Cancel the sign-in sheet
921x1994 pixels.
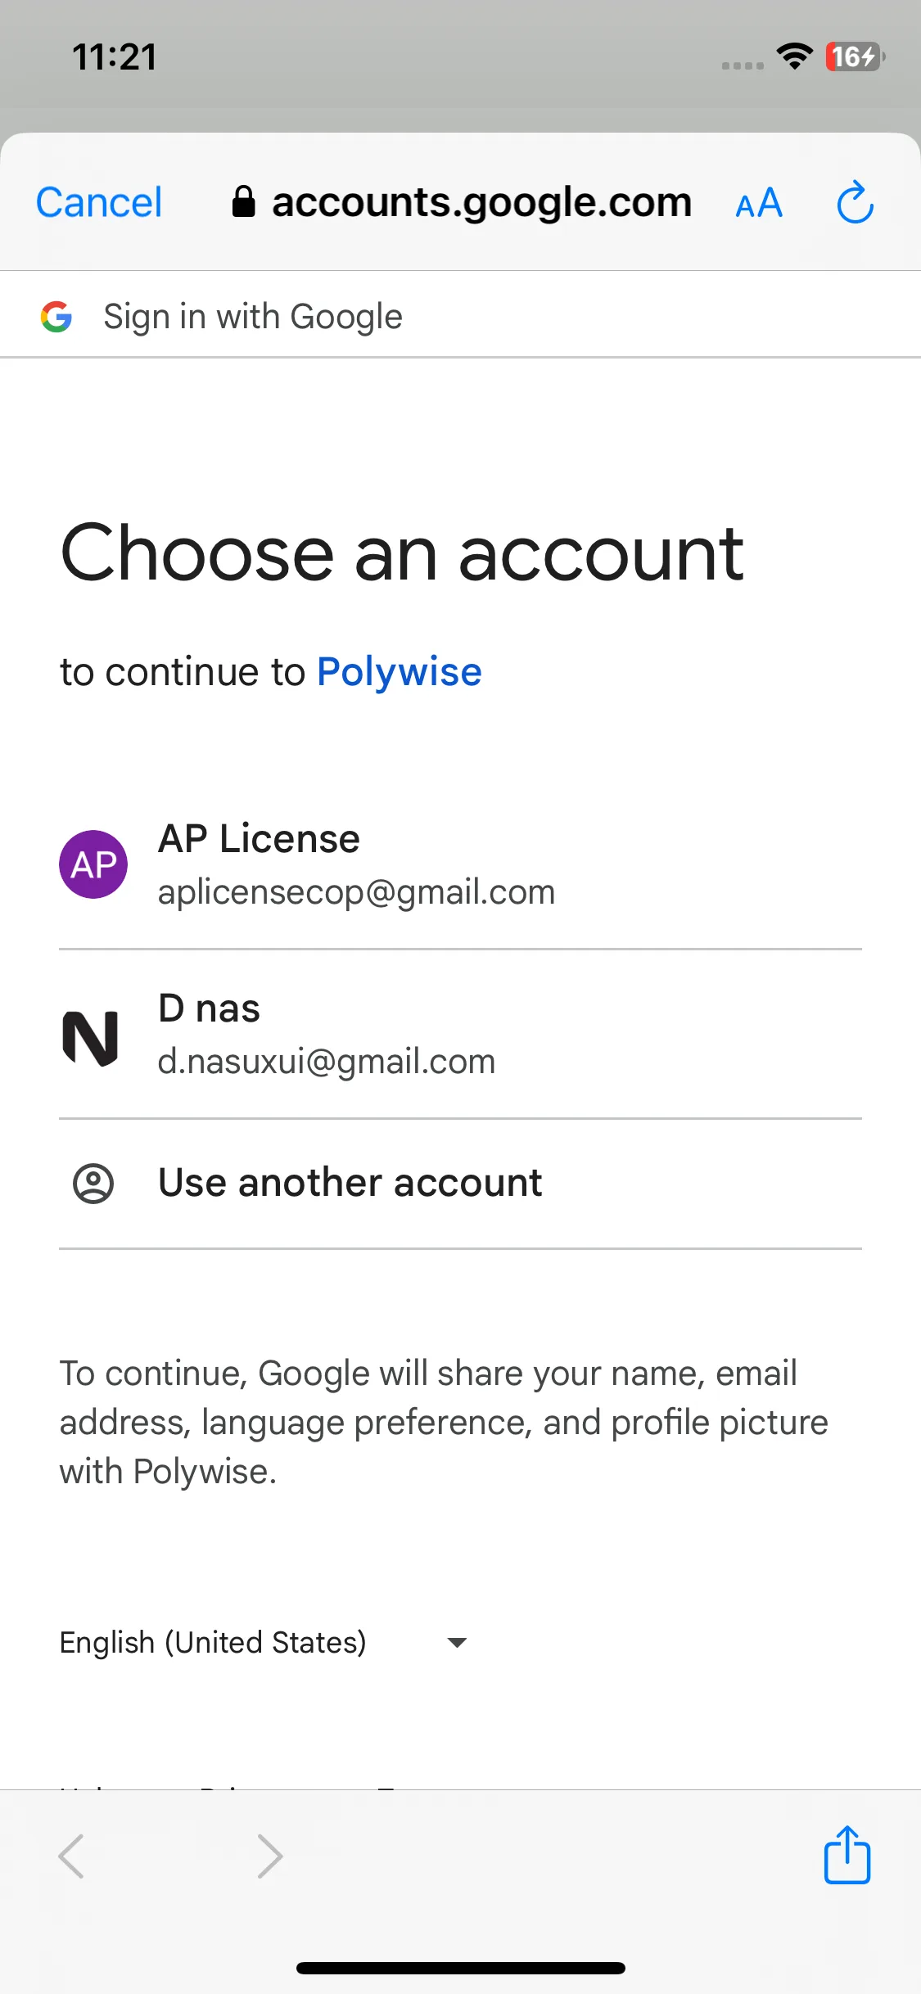(99, 202)
